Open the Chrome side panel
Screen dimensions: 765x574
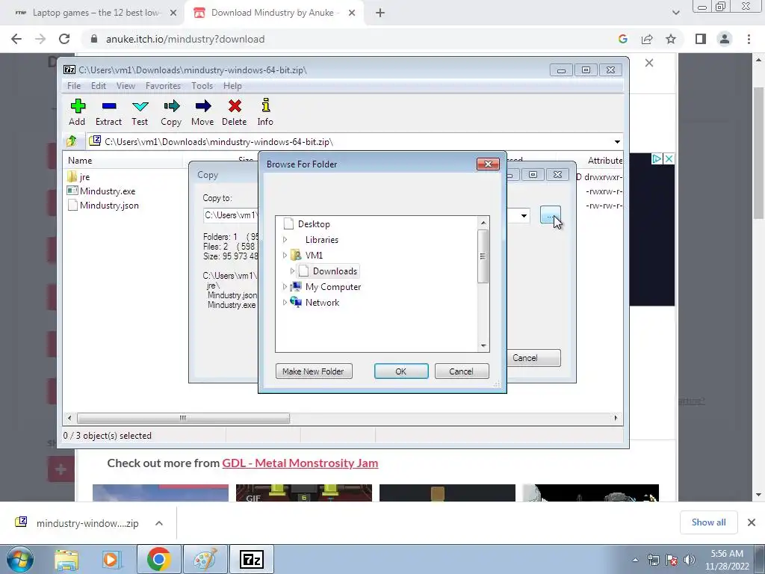click(701, 39)
